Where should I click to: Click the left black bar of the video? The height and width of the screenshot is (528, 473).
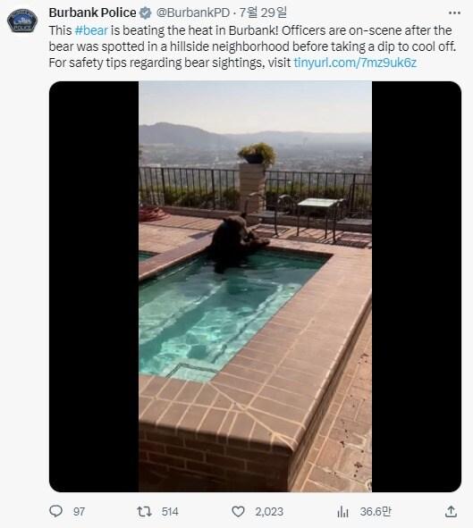[94, 286]
